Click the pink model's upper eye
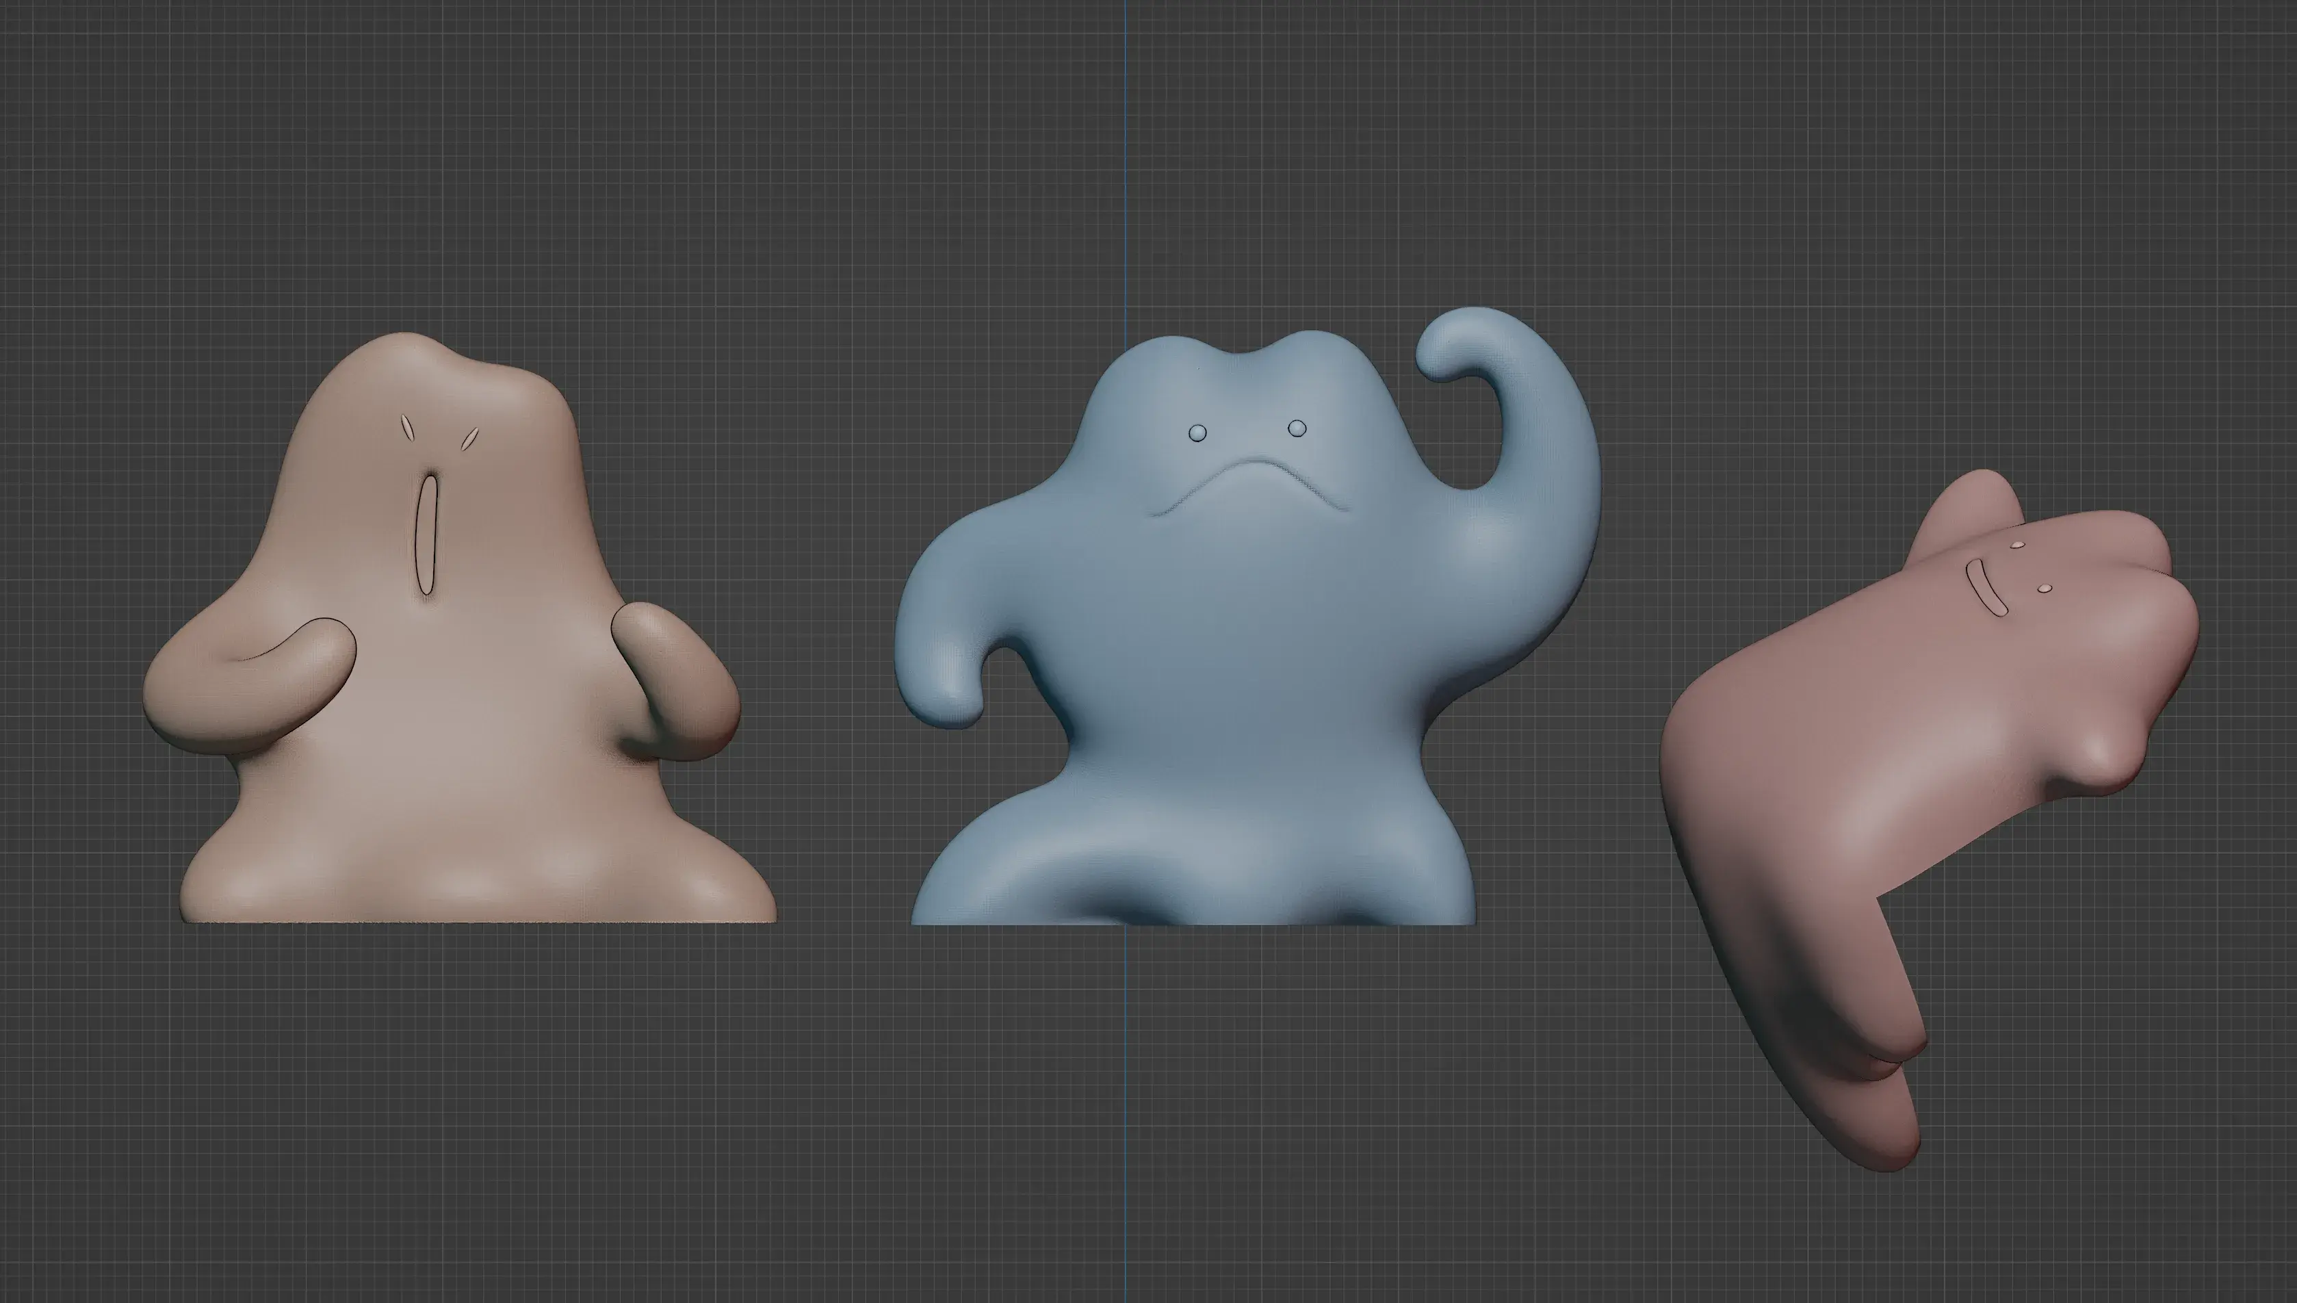The height and width of the screenshot is (1303, 2297). [x=2017, y=545]
